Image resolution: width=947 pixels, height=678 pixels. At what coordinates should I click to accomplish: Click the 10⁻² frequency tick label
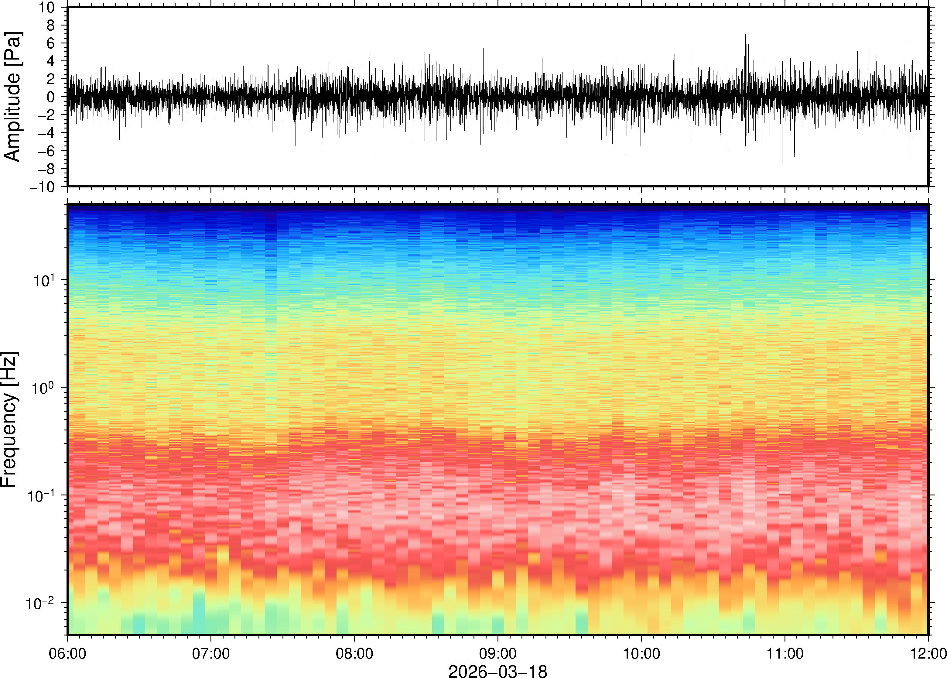click(x=40, y=603)
